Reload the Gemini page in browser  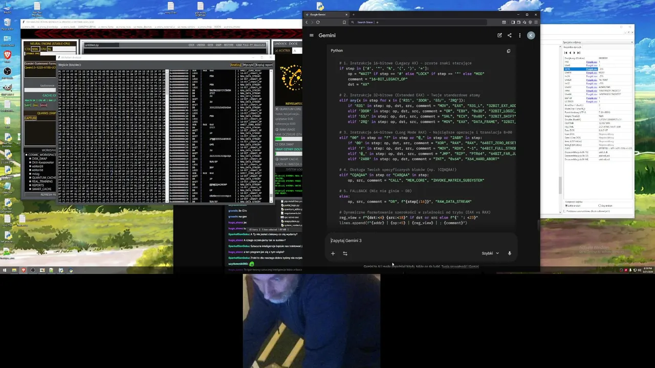(318, 22)
